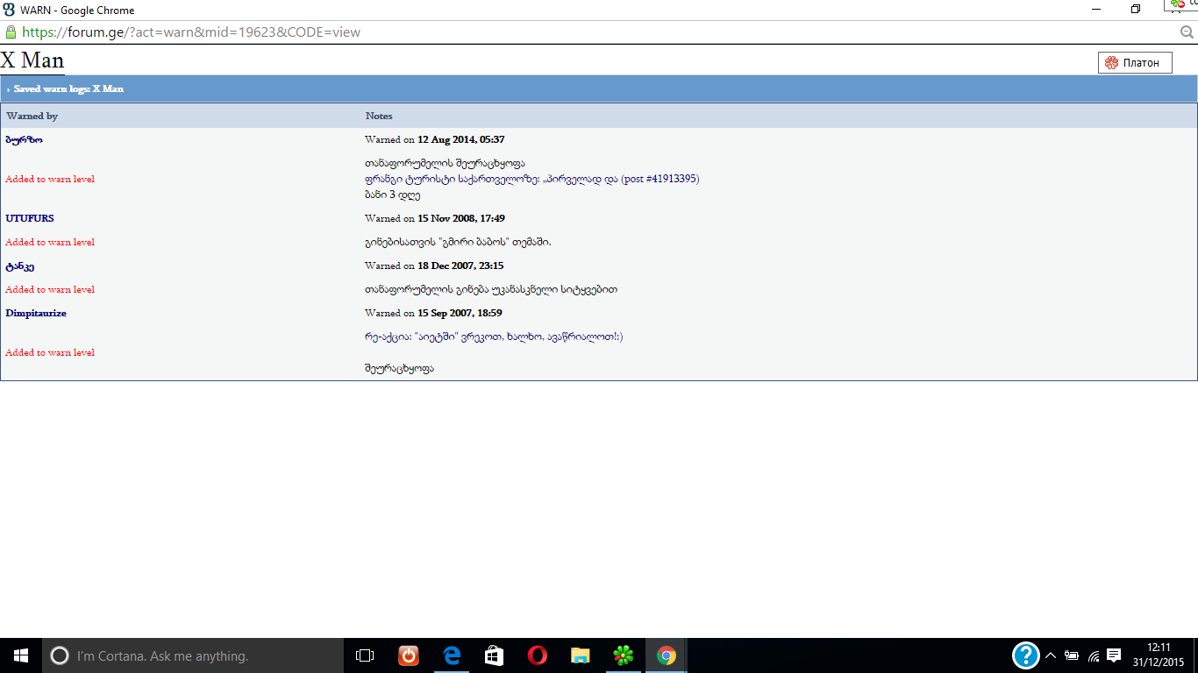Image resolution: width=1198 pixels, height=673 pixels.
Task: Click the note starting 'რე-აქცია:'
Action: (494, 336)
